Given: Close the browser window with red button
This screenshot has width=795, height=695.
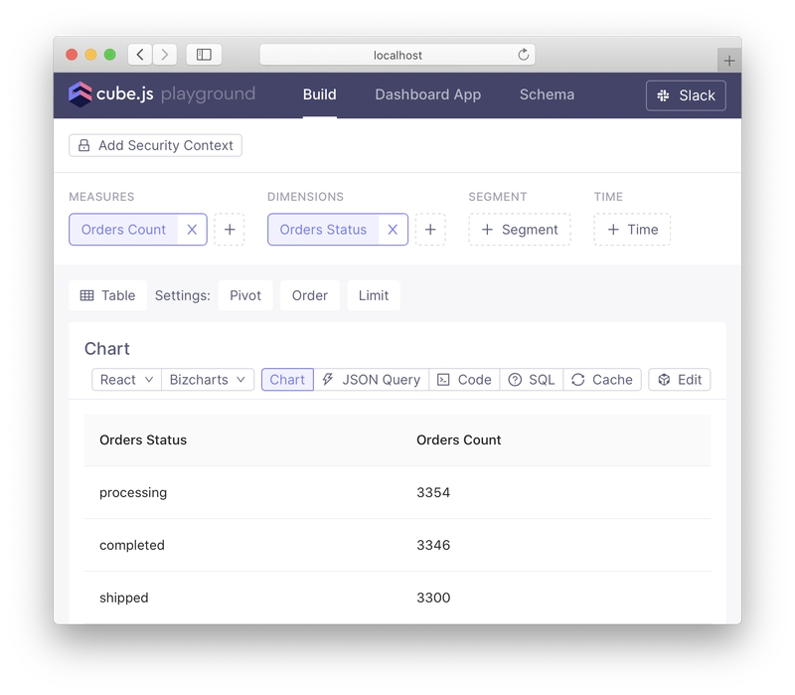Looking at the screenshot, I should pos(72,55).
